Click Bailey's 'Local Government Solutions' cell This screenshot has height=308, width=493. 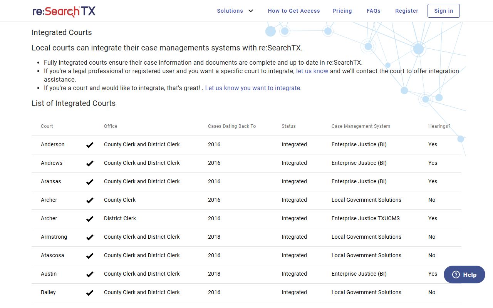[366, 292]
